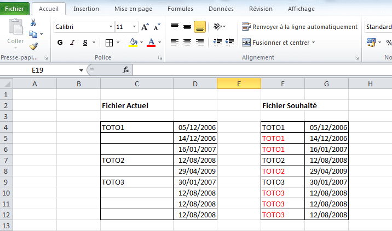
Task: Open the font size dropdown showing 11
Action: (x=135, y=27)
